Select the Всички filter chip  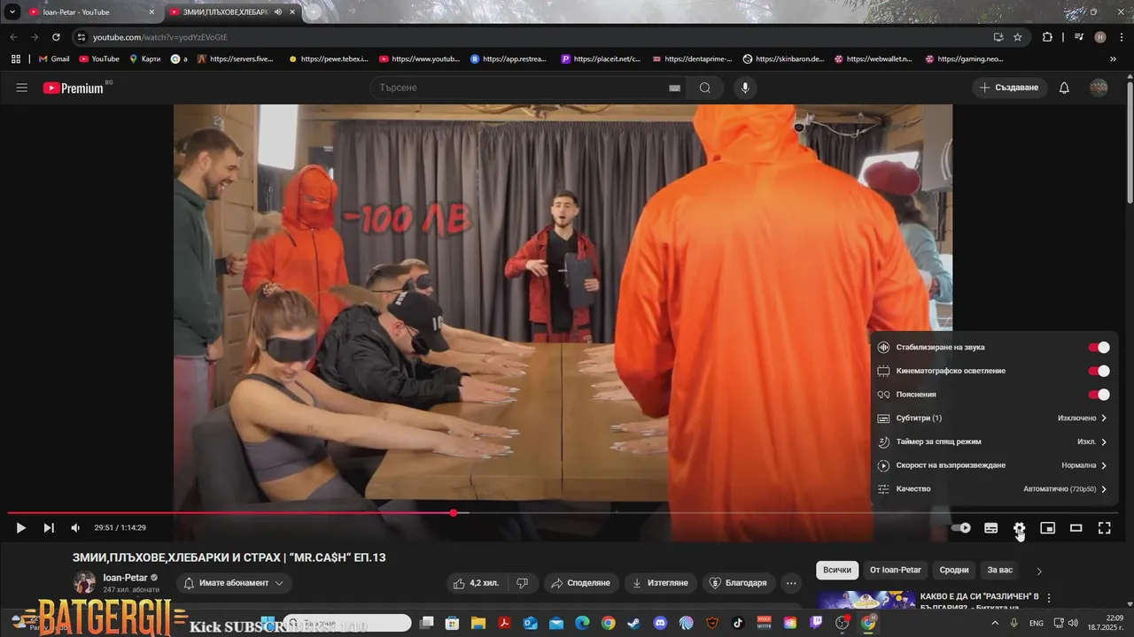click(836, 571)
